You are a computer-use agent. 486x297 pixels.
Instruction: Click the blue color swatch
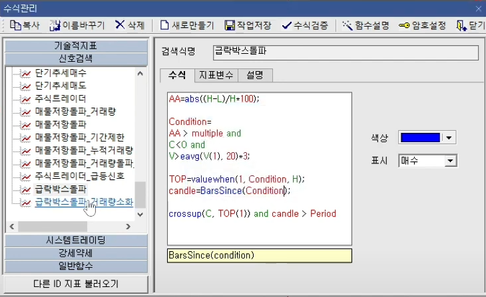tap(420, 138)
